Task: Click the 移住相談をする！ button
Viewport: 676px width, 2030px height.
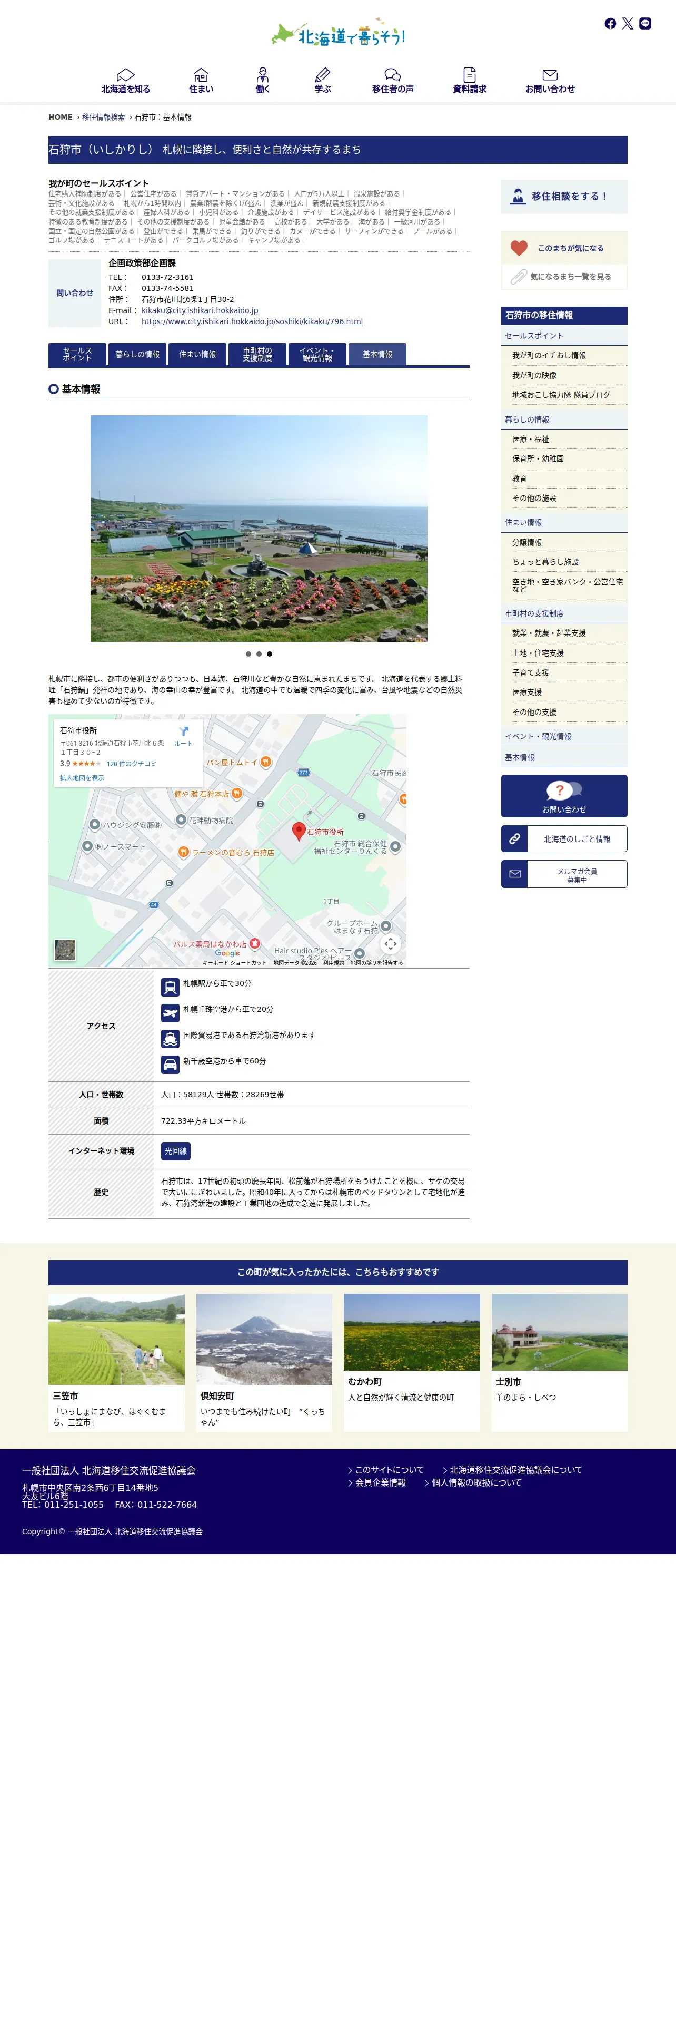Action: [564, 196]
